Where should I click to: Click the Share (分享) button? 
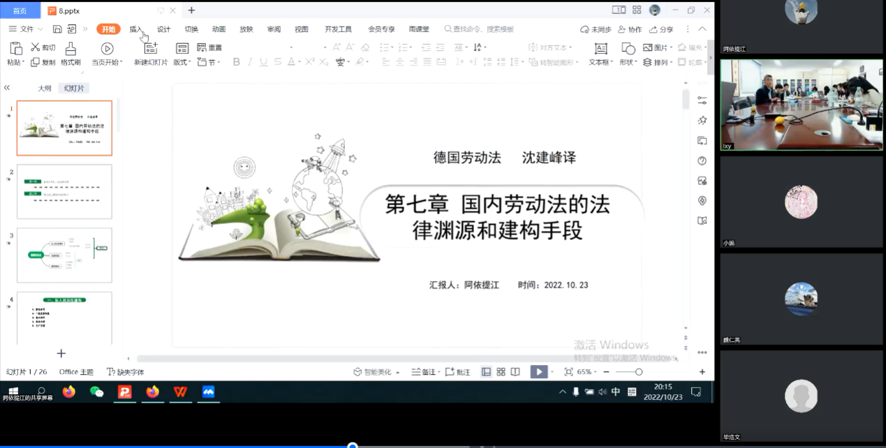[661, 29]
